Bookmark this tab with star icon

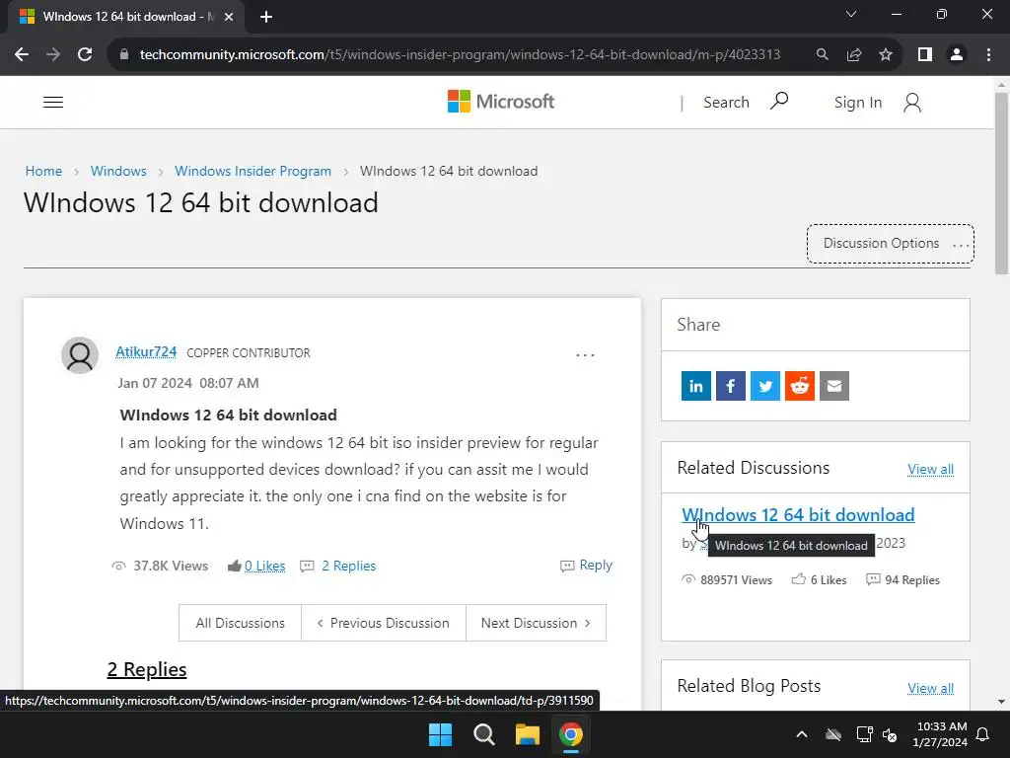[886, 54]
